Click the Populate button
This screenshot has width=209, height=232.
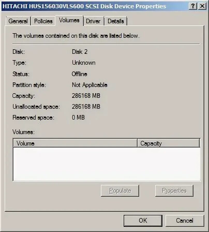(120, 191)
